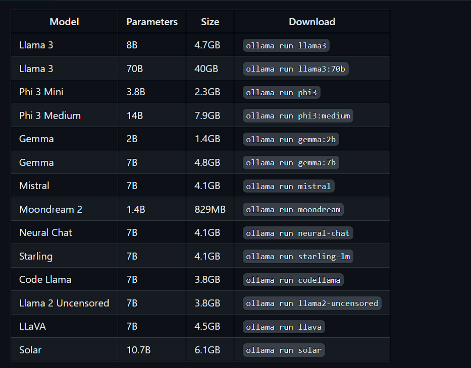Click the 'ollama run codellama' command
This screenshot has height=368, width=471.
293,280
